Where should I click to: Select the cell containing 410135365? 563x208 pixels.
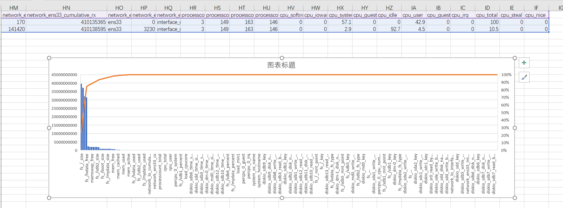click(x=66, y=22)
